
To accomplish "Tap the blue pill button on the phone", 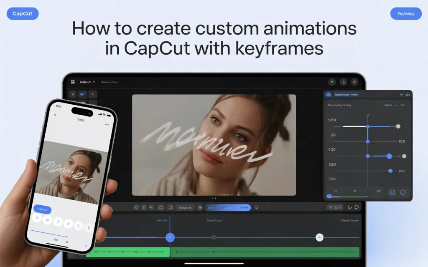I will (x=42, y=209).
